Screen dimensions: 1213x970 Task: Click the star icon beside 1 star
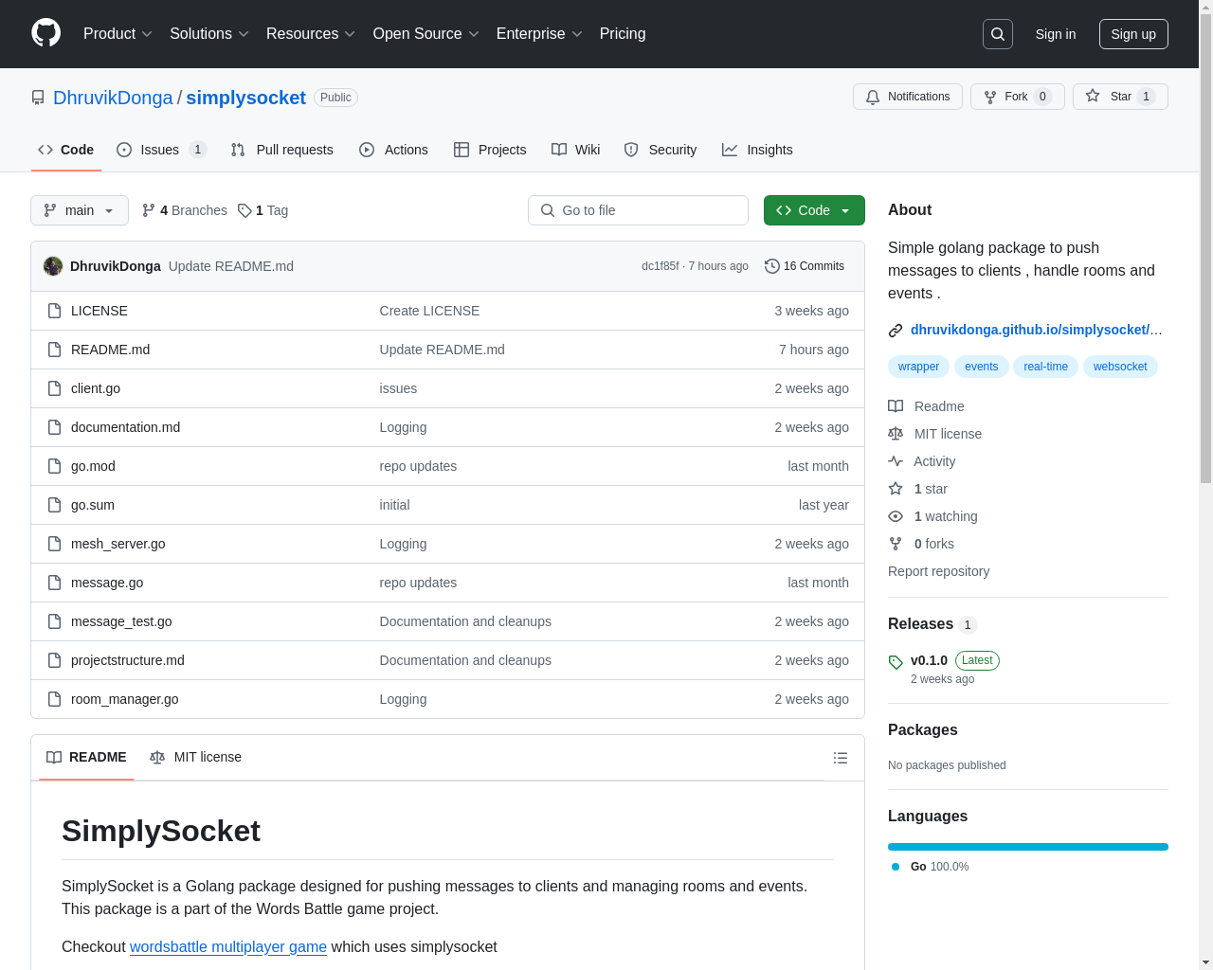(896, 489)
